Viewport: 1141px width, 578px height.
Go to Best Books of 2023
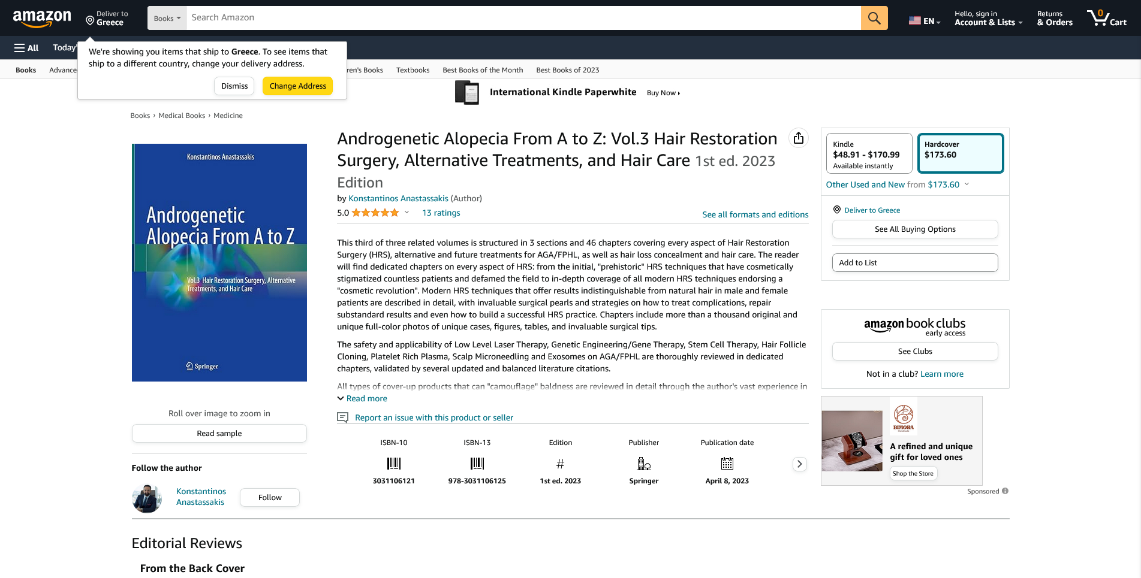567,70
